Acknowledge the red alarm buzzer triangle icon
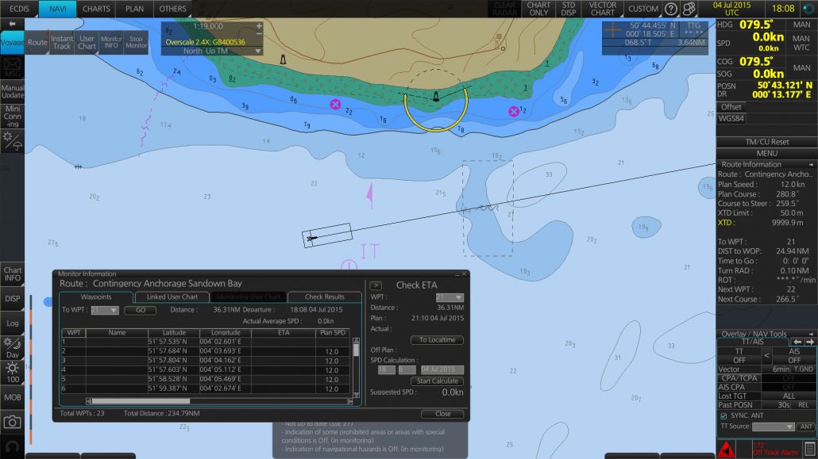The height and width of the screenshot is (459, 818). [x=726, y=449]
